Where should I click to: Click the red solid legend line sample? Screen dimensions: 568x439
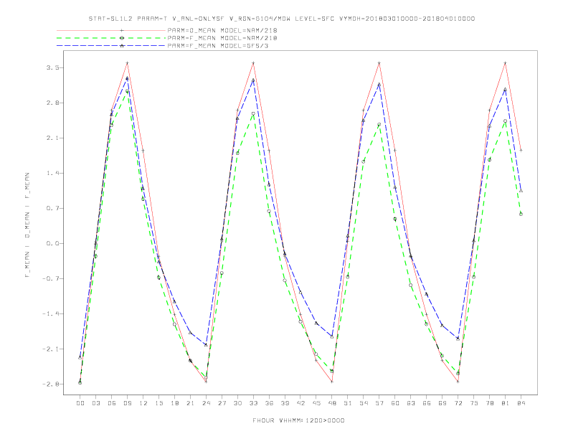111,30
